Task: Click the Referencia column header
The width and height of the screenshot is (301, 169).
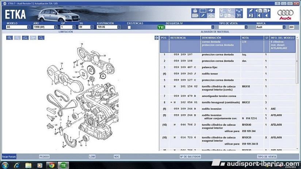Action: [185, 38]
